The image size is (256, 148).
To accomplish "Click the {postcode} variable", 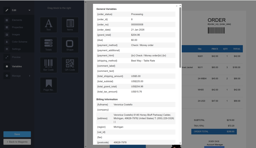I will tap(103, 142).
